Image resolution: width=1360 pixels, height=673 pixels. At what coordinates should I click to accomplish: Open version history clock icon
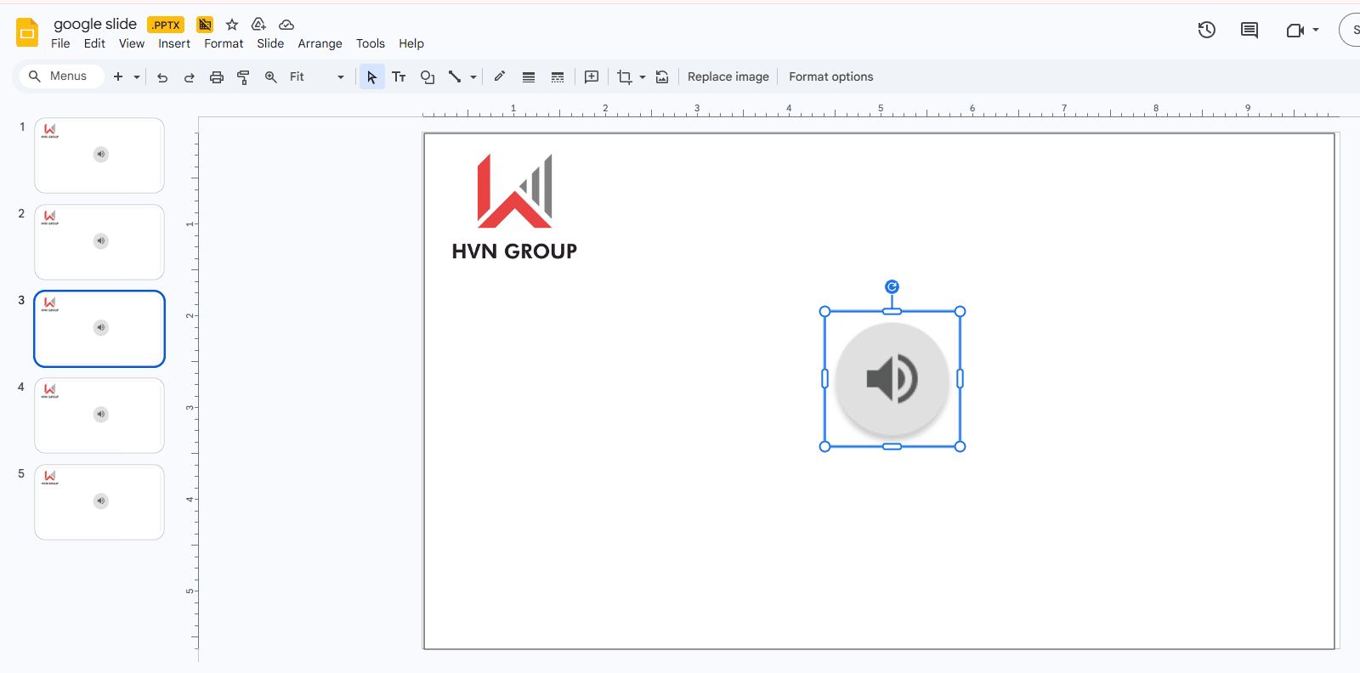(1206, 31)
